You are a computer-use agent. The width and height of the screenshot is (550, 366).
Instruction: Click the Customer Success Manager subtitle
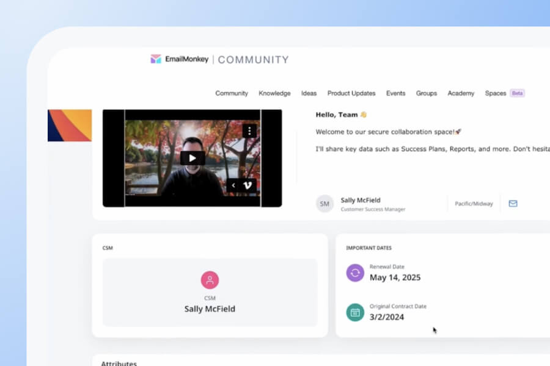(x=373, y=209)
